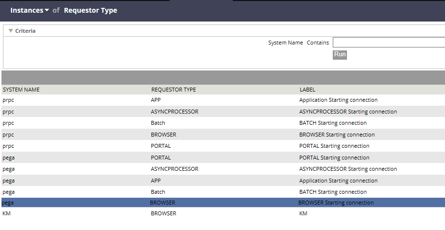
Task: Click the Requestor Type title text
Action: (x=91, y=10)
